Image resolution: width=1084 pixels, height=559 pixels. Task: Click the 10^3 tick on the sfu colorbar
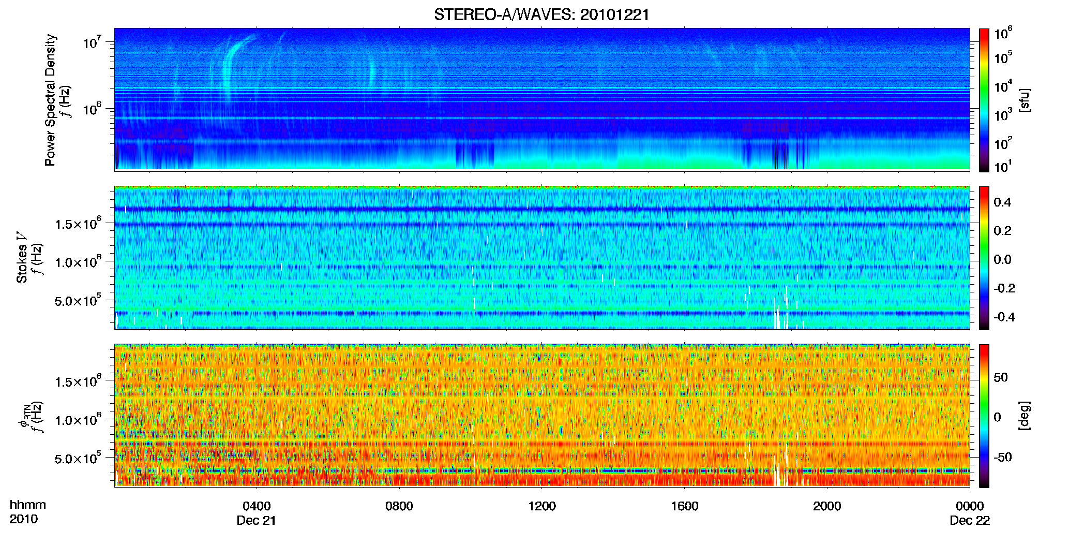coord(1003,115)
